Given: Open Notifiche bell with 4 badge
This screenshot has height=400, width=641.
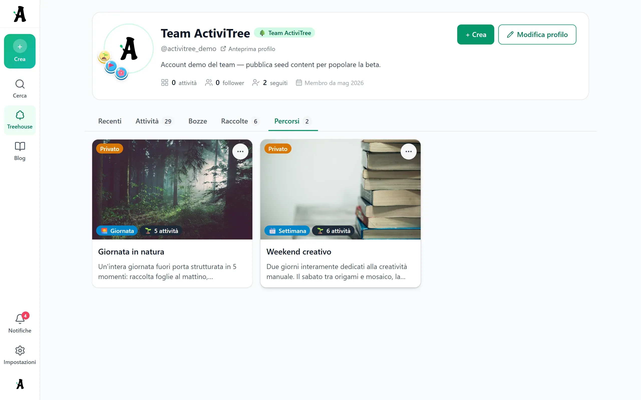Looking at the screenshot, I should pos(20,323).
